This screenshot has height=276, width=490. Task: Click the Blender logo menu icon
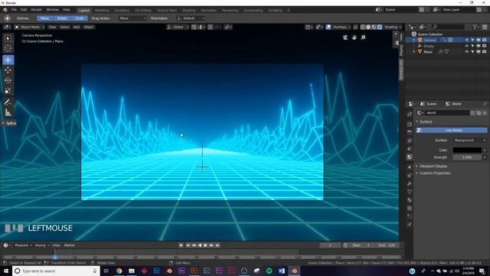pos(5,10)
